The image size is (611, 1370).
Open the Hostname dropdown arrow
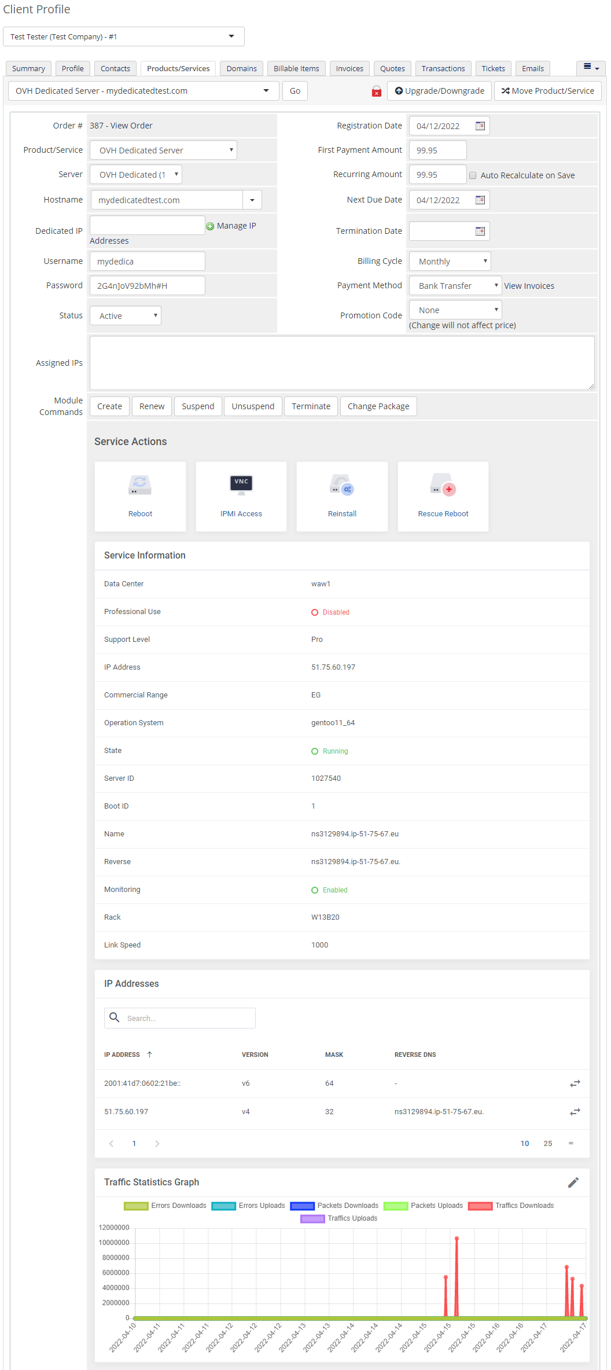252,200
